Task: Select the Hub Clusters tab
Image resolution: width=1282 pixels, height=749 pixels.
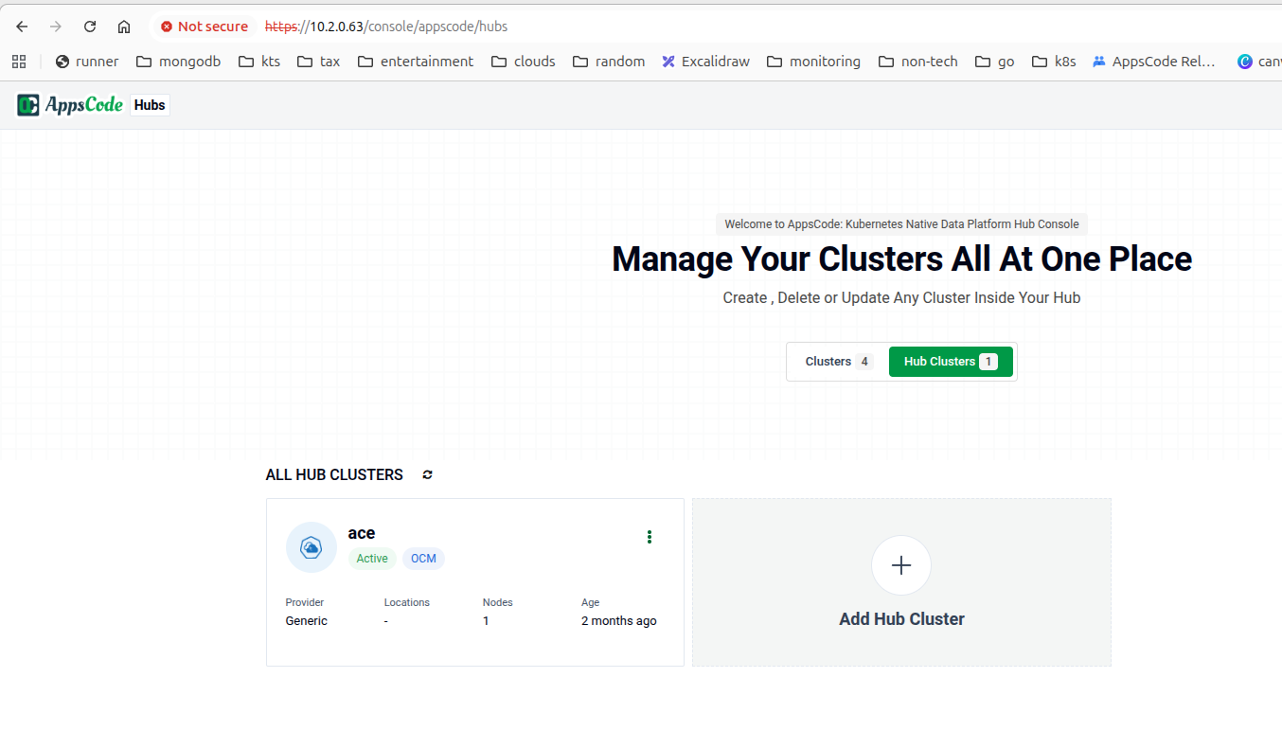Action: point(951,362)
